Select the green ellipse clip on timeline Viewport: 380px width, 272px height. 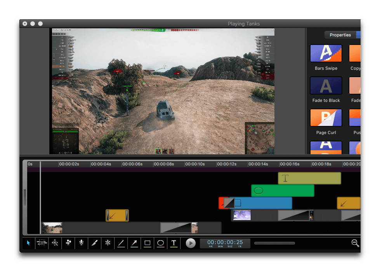coord(283,191)
